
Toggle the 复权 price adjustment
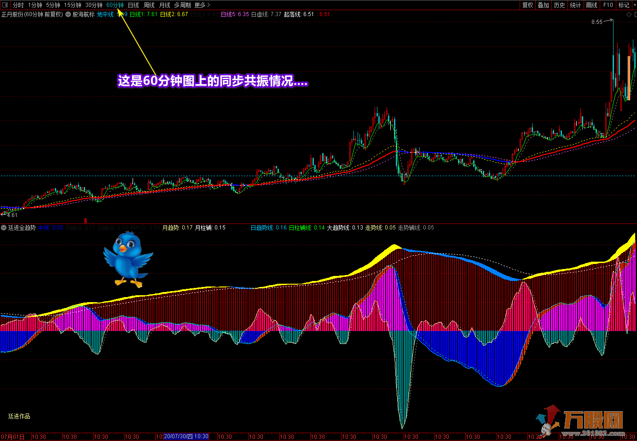[x=527, y=5]
